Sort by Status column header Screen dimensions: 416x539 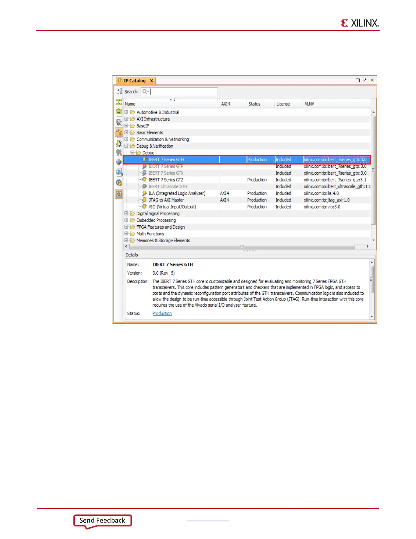261,104
